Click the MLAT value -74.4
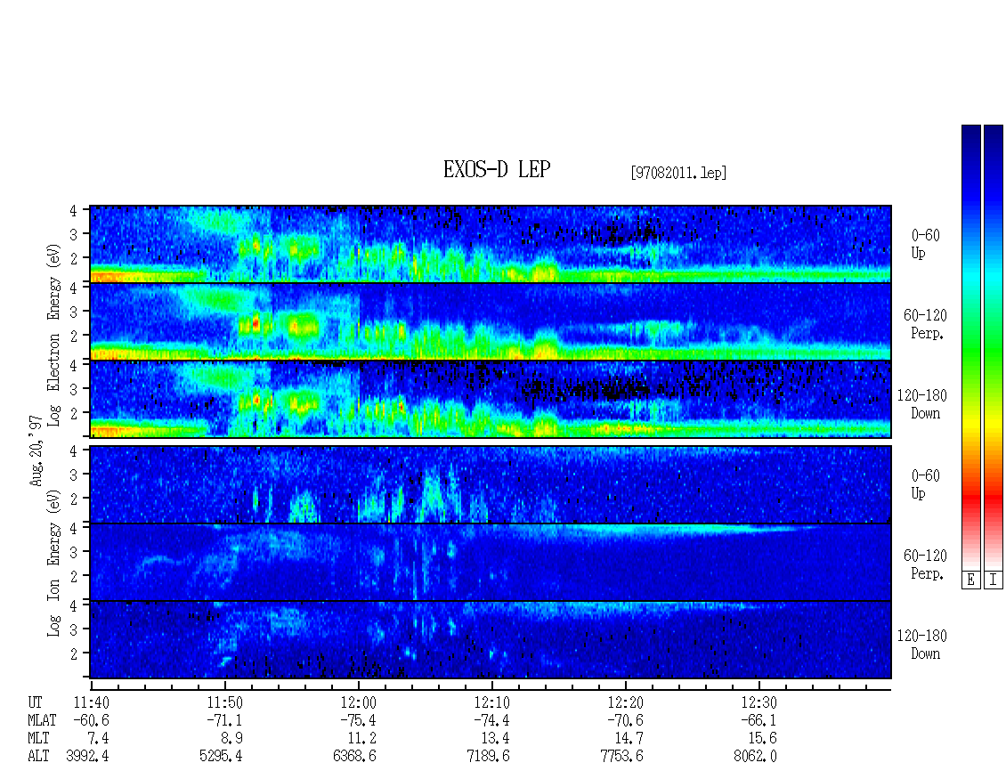 491,720
